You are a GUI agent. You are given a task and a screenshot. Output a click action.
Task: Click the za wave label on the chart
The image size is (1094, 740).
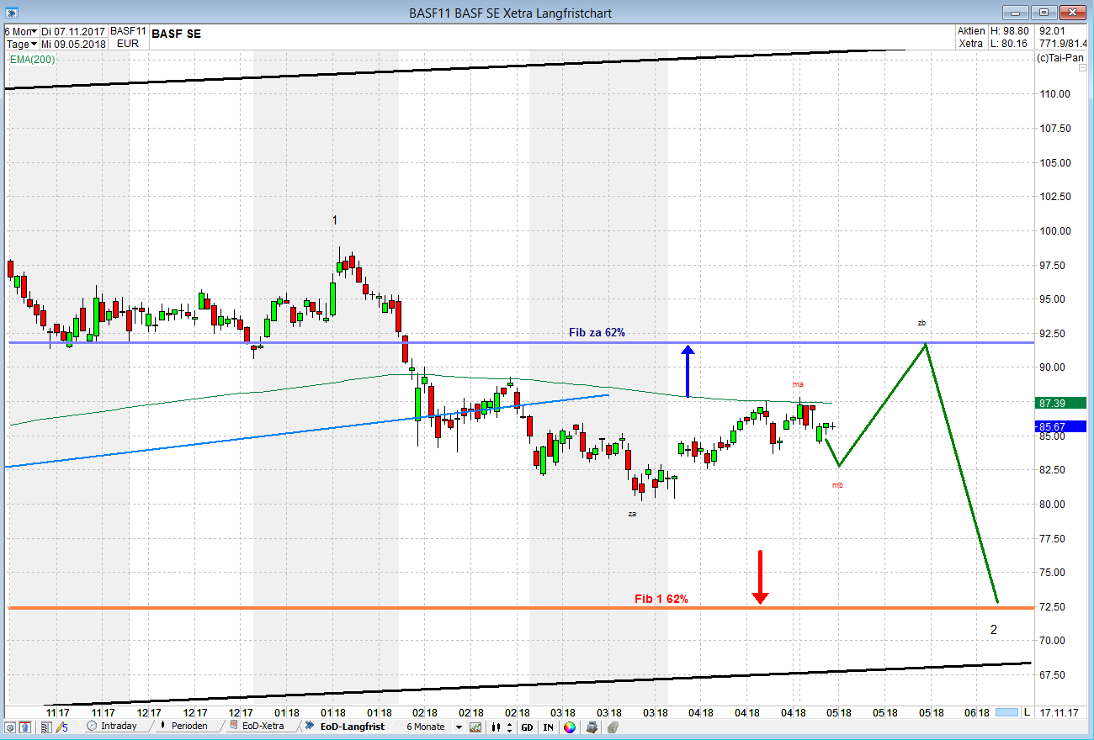(632, 513)
